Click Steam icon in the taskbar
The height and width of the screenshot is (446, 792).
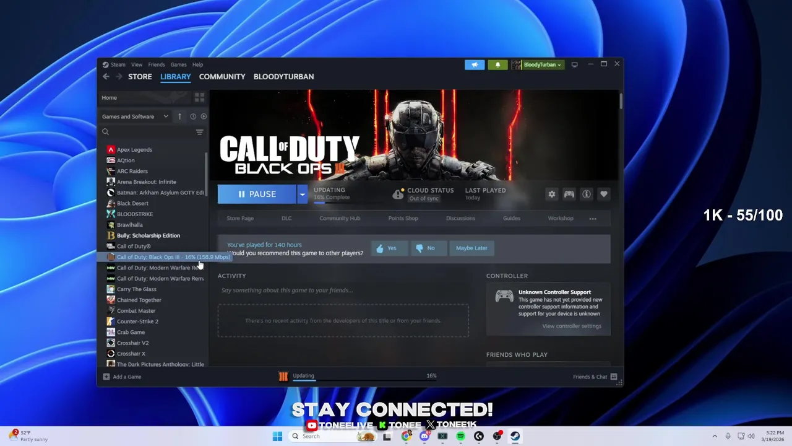click(x=515, y=436)
